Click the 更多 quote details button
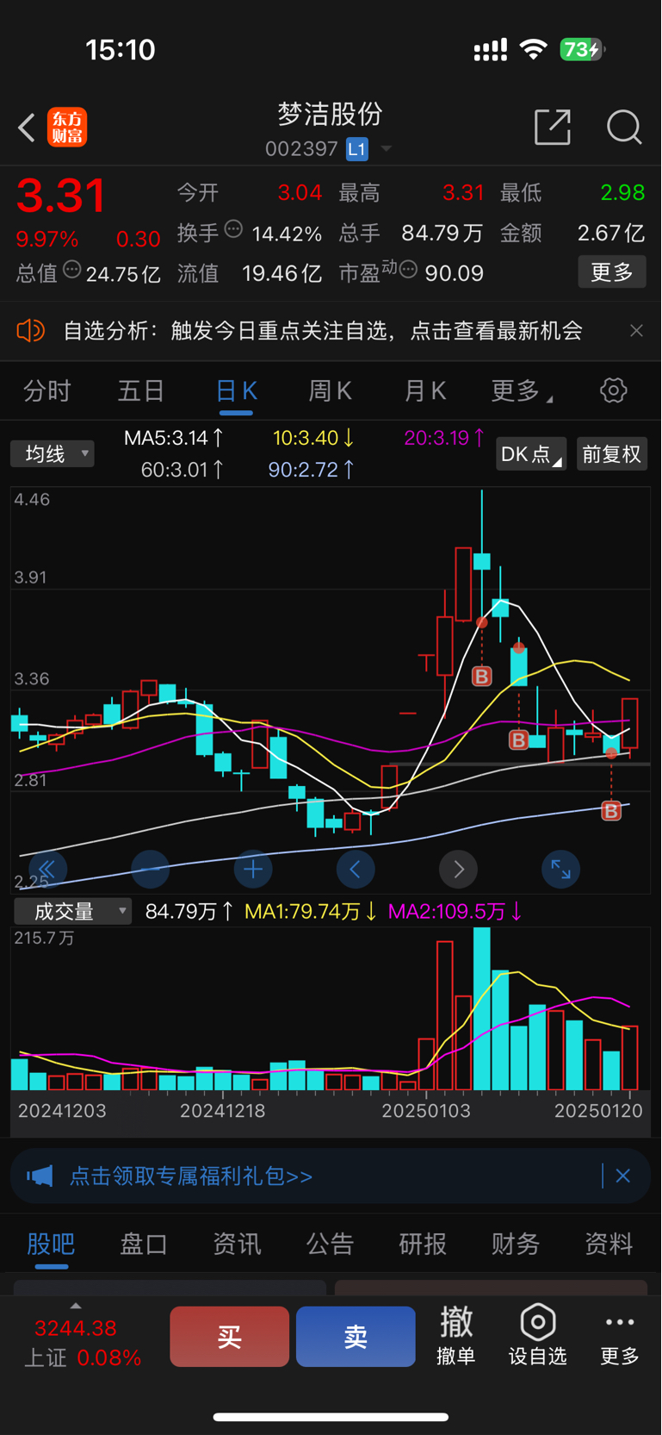This screenshot has width=662, height=1435. click(x=612, y=272)
